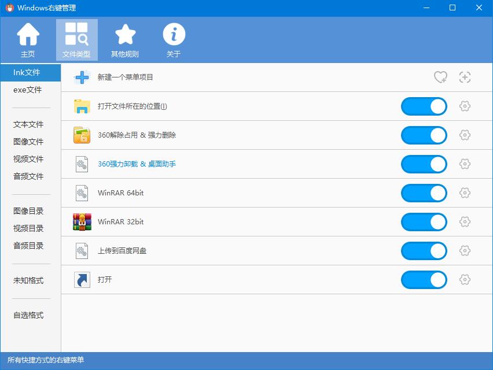Click the shortcut arrow icon of 打开

coord(82,280)
